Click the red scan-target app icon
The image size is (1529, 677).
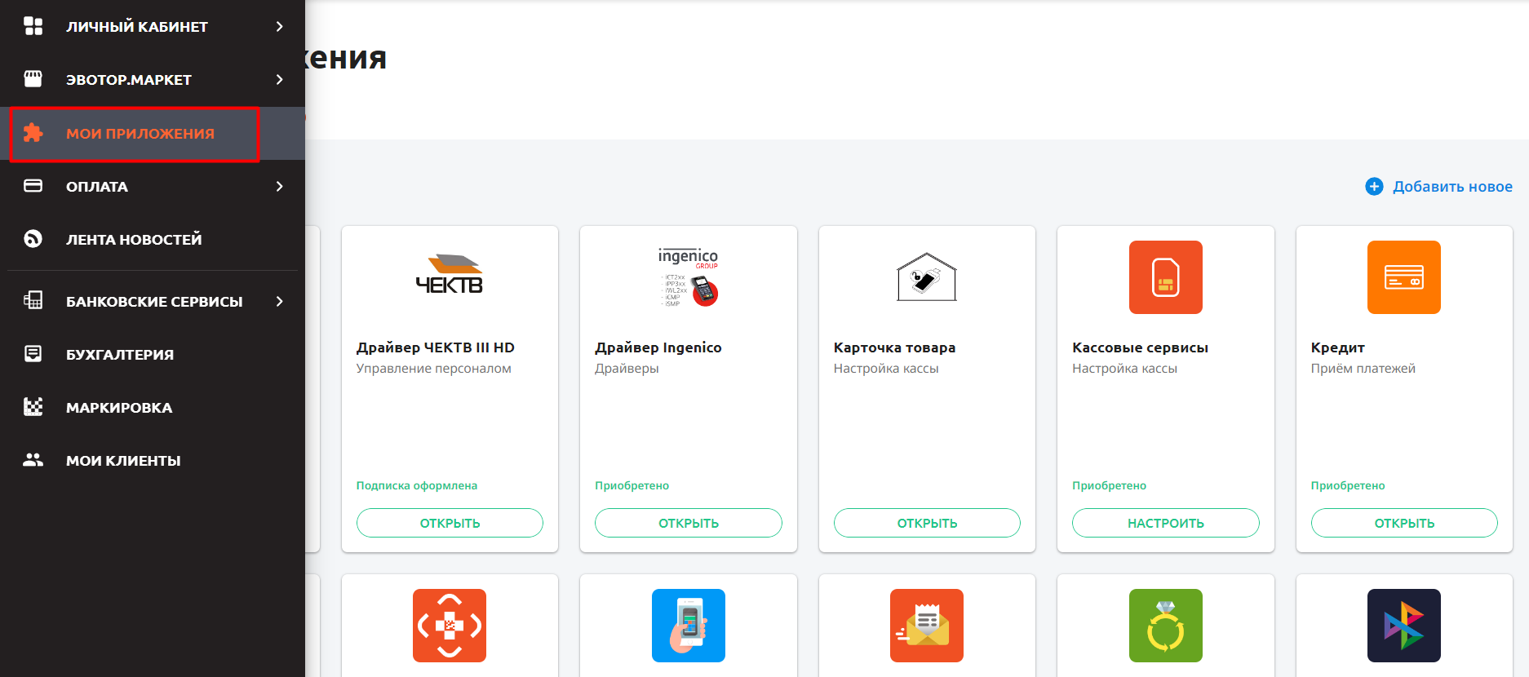click(x=450, y=626)
